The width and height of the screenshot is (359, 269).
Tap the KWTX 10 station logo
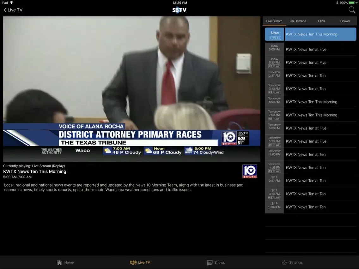pyautogui.click(x=250, y=171)
